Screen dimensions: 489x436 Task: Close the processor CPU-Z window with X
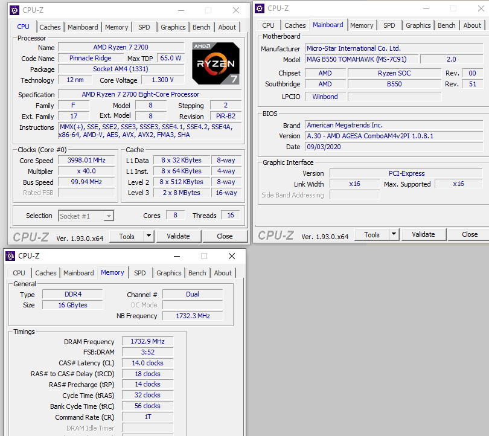pos(236,10)
